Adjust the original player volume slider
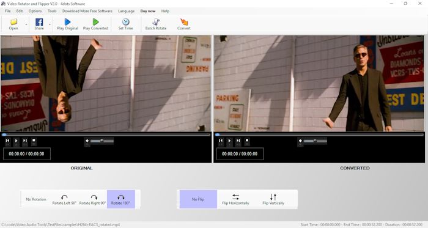The width and height of the screenshot is (428, 228). pyautogui.click(x=102, y=141)
